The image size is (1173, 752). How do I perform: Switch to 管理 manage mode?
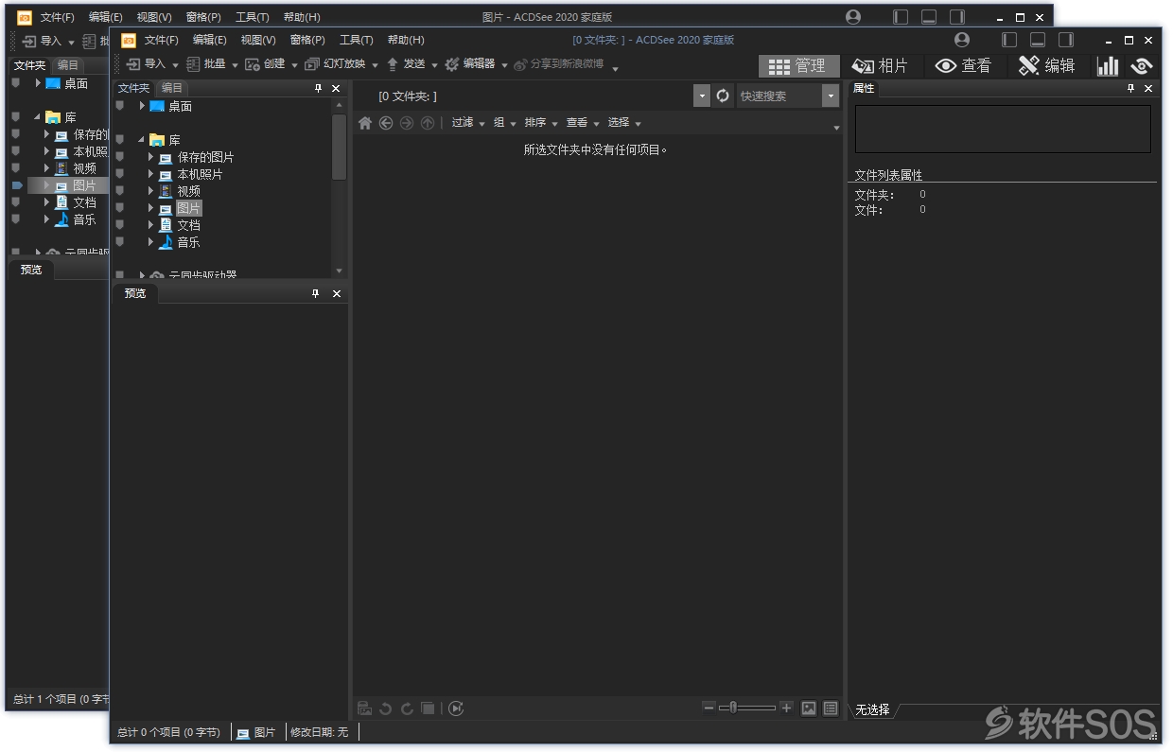[x=798, y=65]
